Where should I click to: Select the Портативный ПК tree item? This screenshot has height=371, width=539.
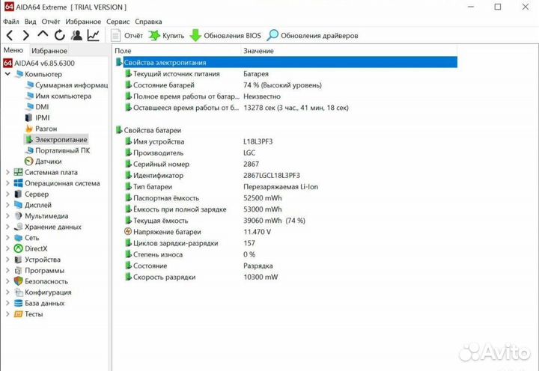[x=58, y=150]
